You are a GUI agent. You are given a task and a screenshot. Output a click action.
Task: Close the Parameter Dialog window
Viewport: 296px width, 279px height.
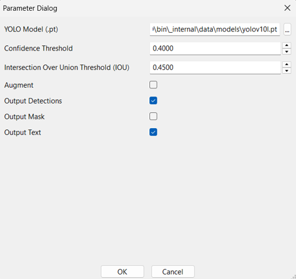287,8
